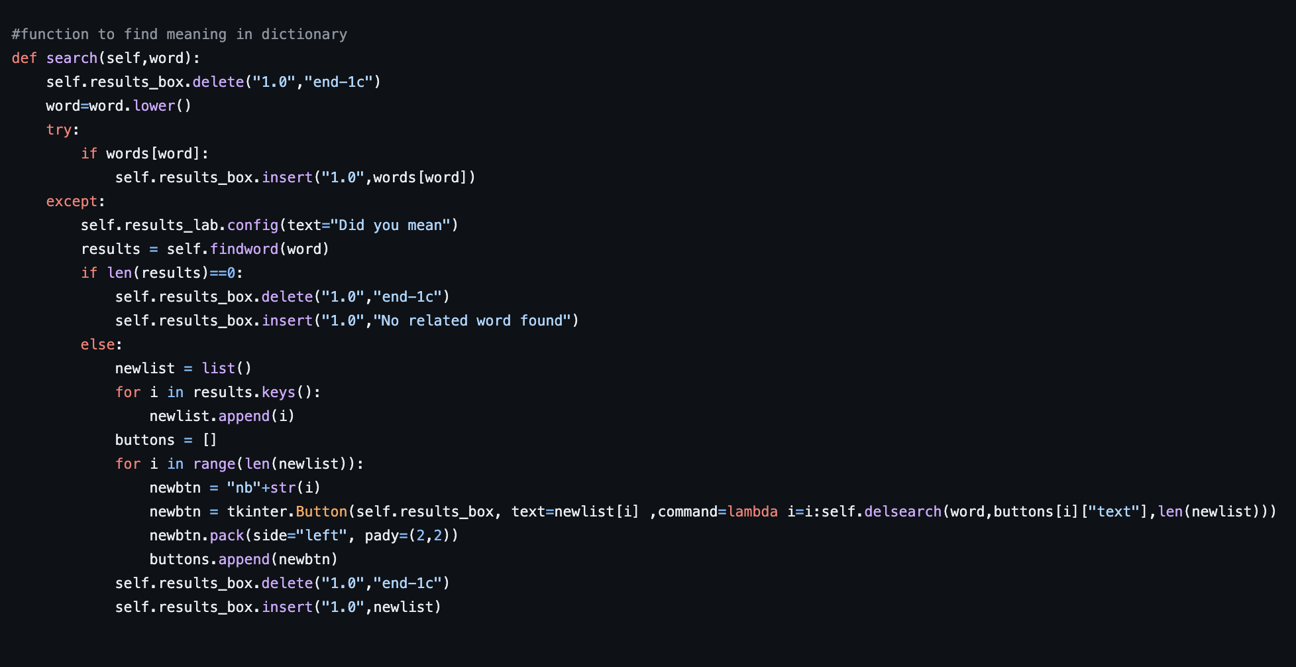The image size is (1296, 667).
Task: Click the 'buttons = []' line
Action: pos(166,440)
